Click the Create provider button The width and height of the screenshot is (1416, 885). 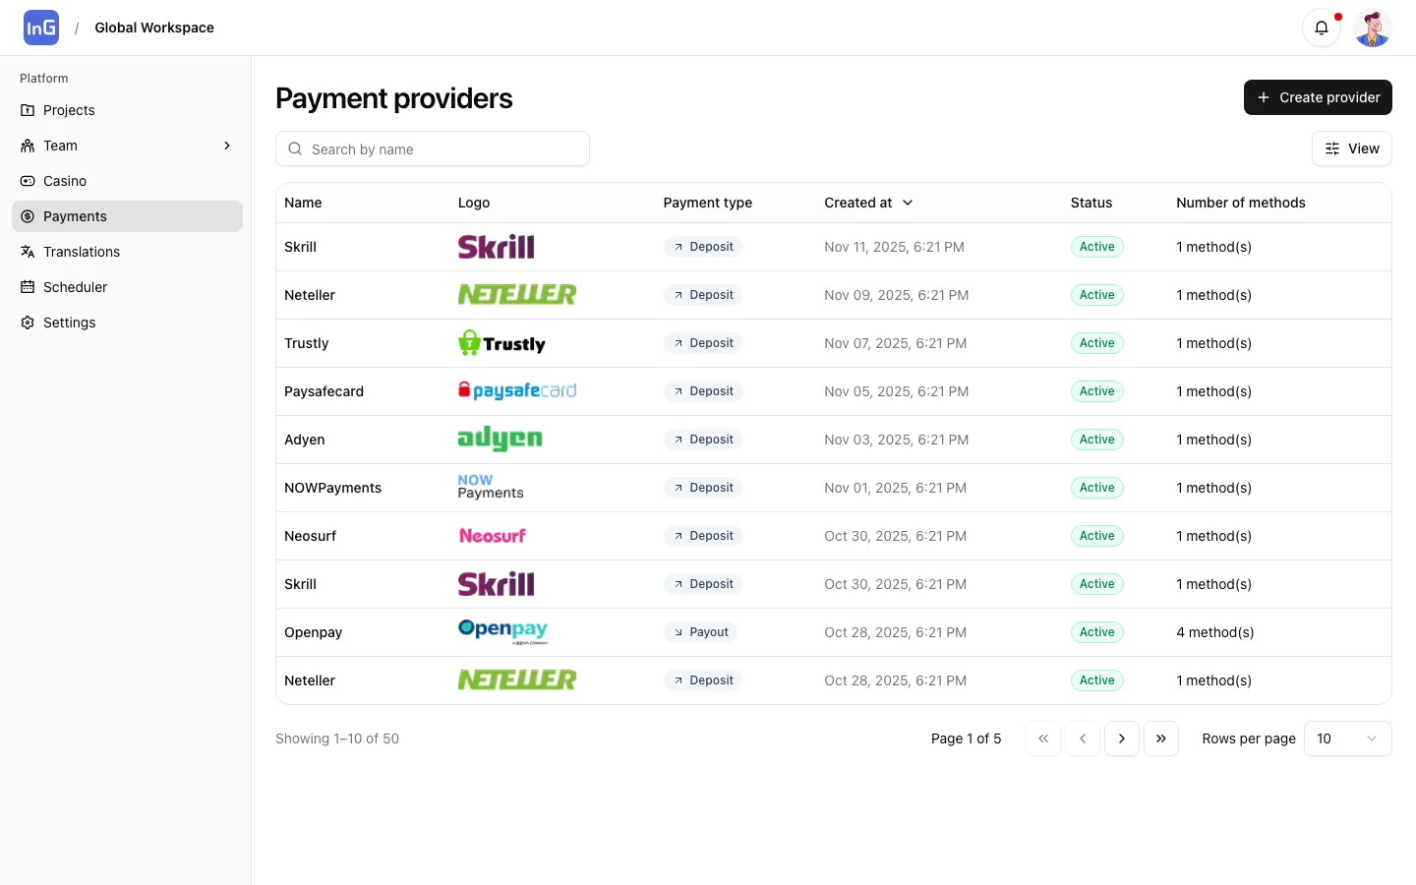pos(1318,97)
